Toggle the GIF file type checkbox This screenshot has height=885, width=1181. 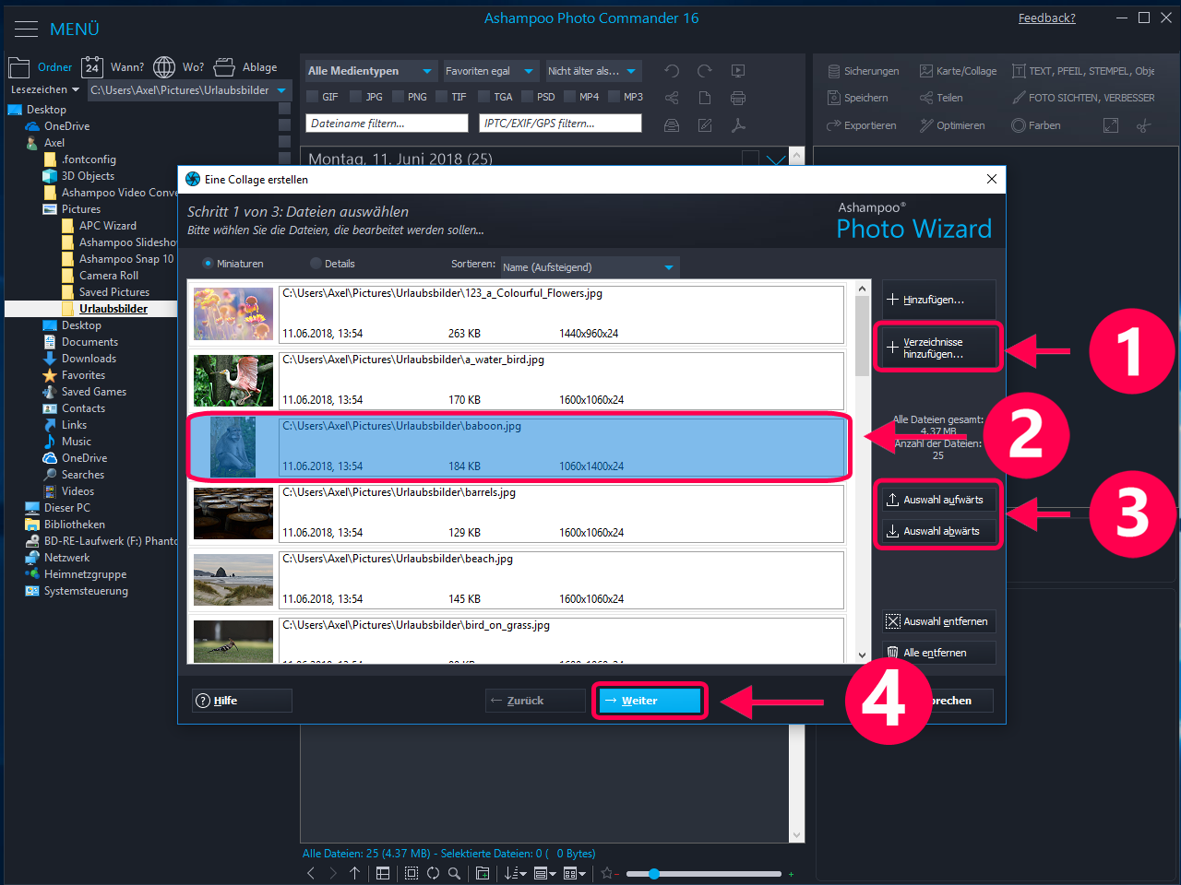312,97
